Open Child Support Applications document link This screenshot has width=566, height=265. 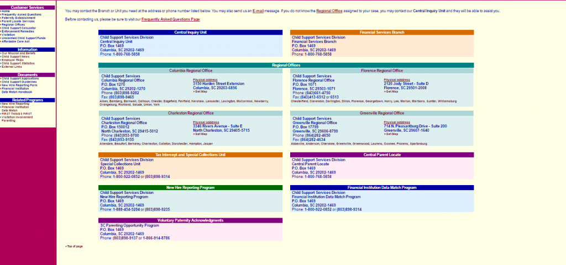20,78
